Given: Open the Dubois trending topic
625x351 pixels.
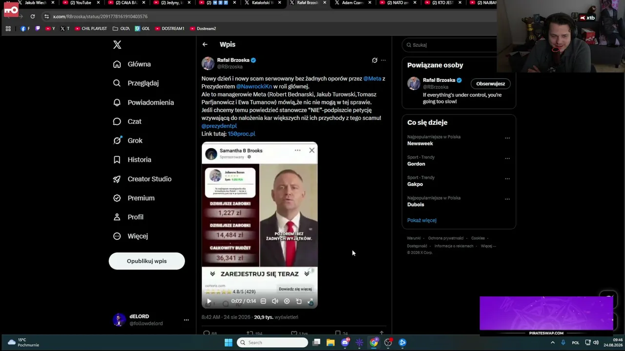Looking at the screenshot, I should [416, 205].
